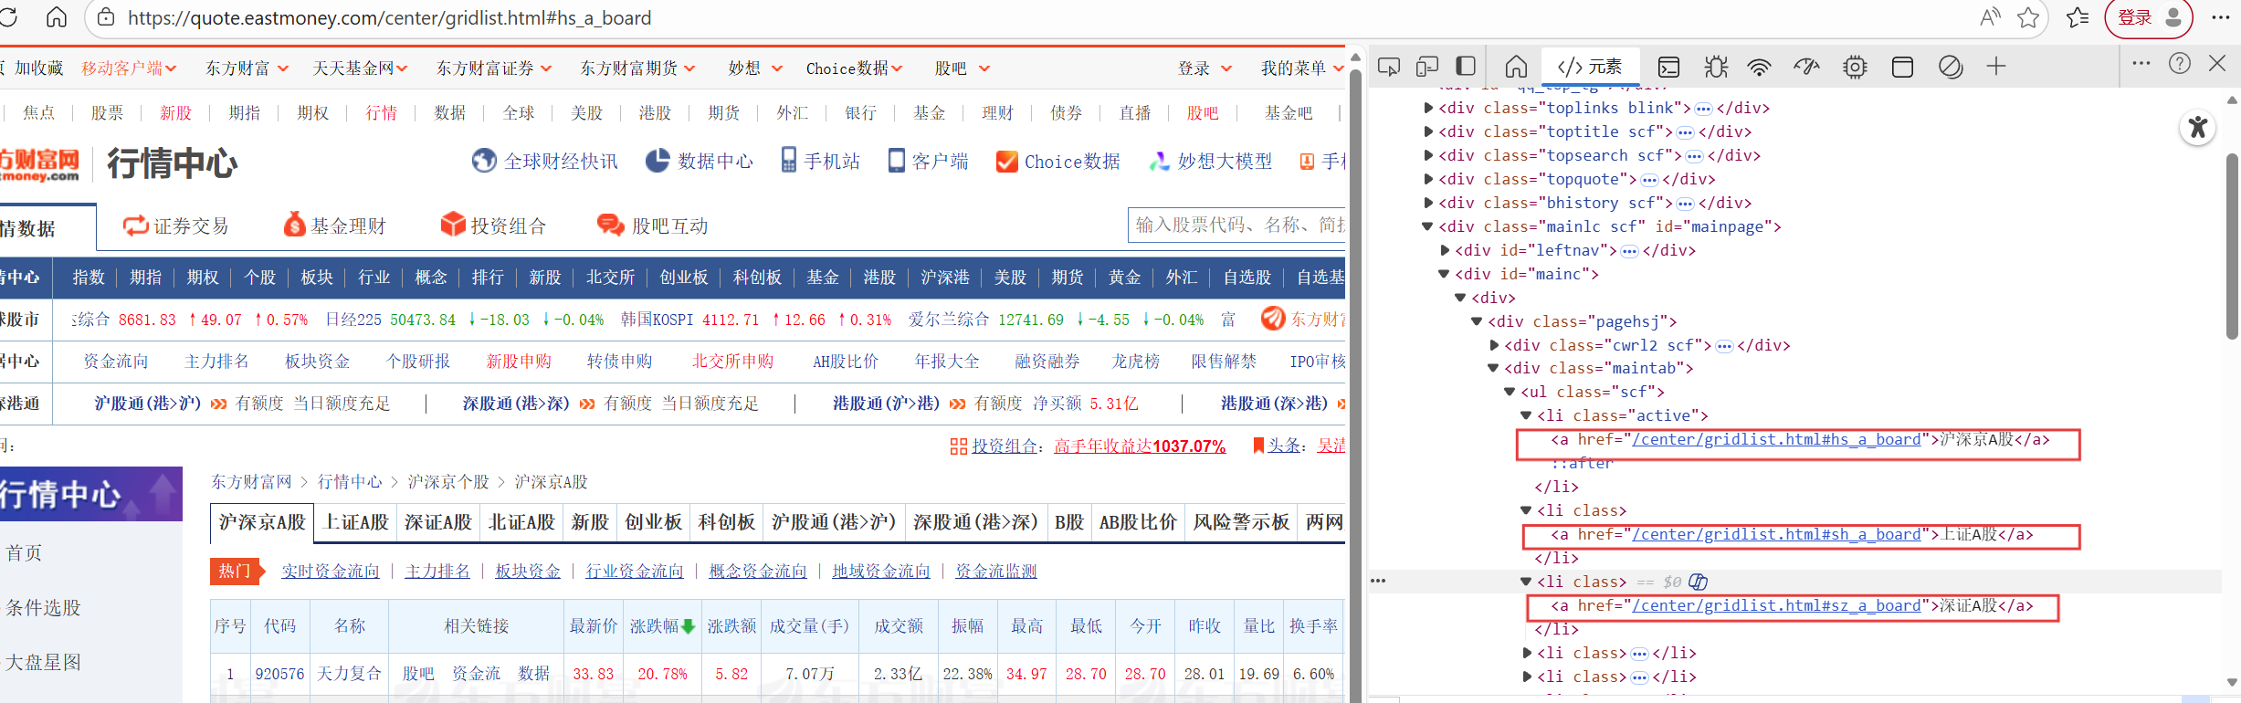
Task: Click the 全球财经快讯 globe icon
Action: (x=484, y=161)
